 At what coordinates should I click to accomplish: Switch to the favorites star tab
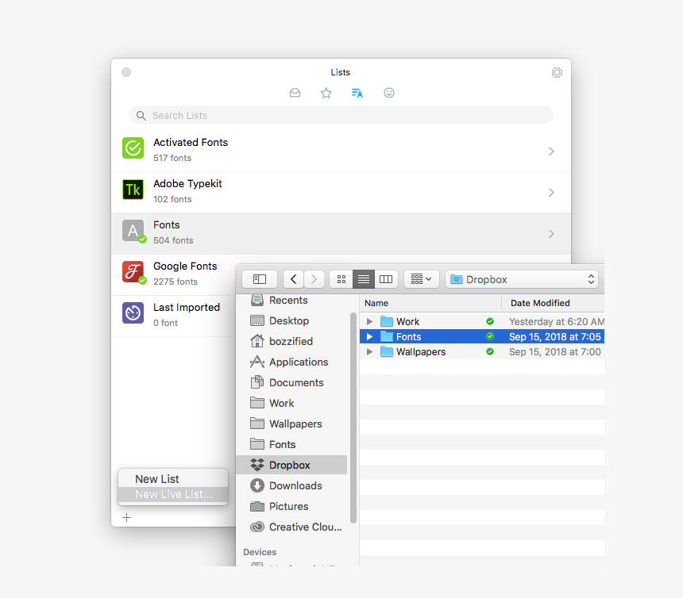[326, 93]
